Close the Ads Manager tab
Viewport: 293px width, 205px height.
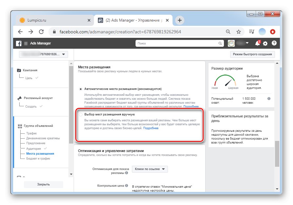[167, 20]
